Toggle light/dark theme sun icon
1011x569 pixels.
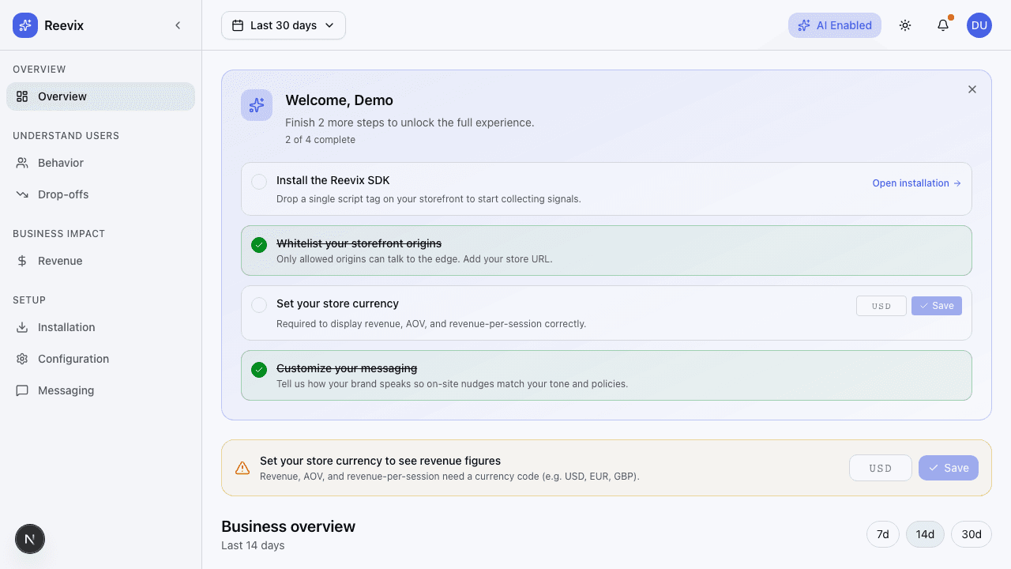coord(905,25)
